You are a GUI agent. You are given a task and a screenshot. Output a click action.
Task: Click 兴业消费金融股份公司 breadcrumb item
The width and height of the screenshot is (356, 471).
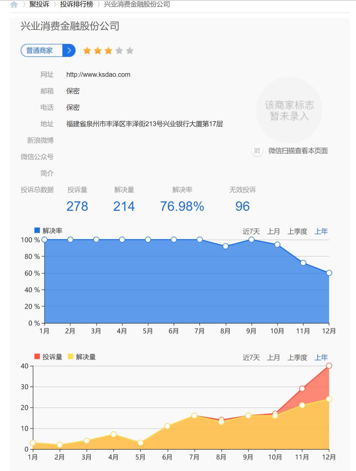tap(137, 4)
